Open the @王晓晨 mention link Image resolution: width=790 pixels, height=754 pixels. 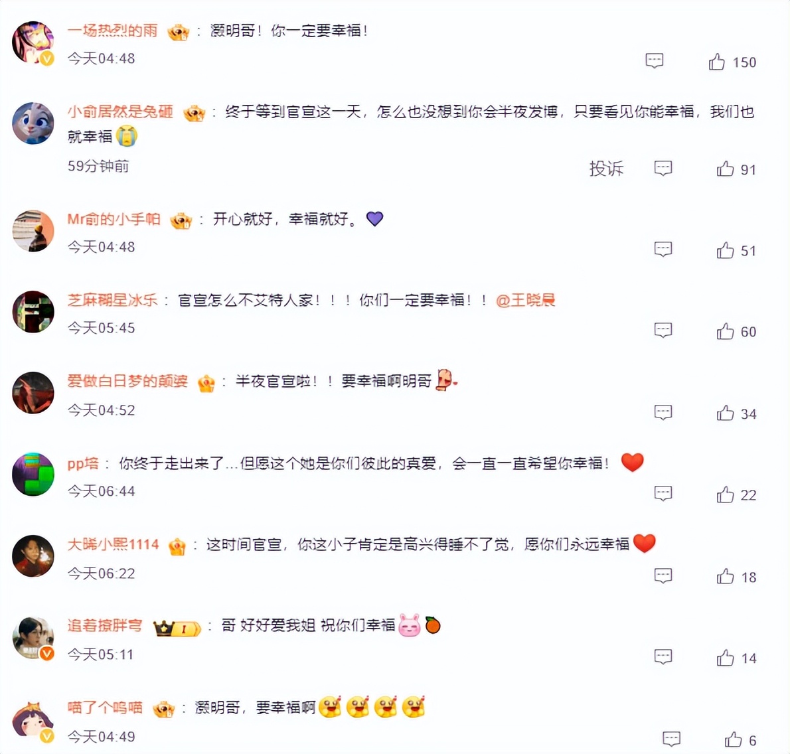click(526, 300)
